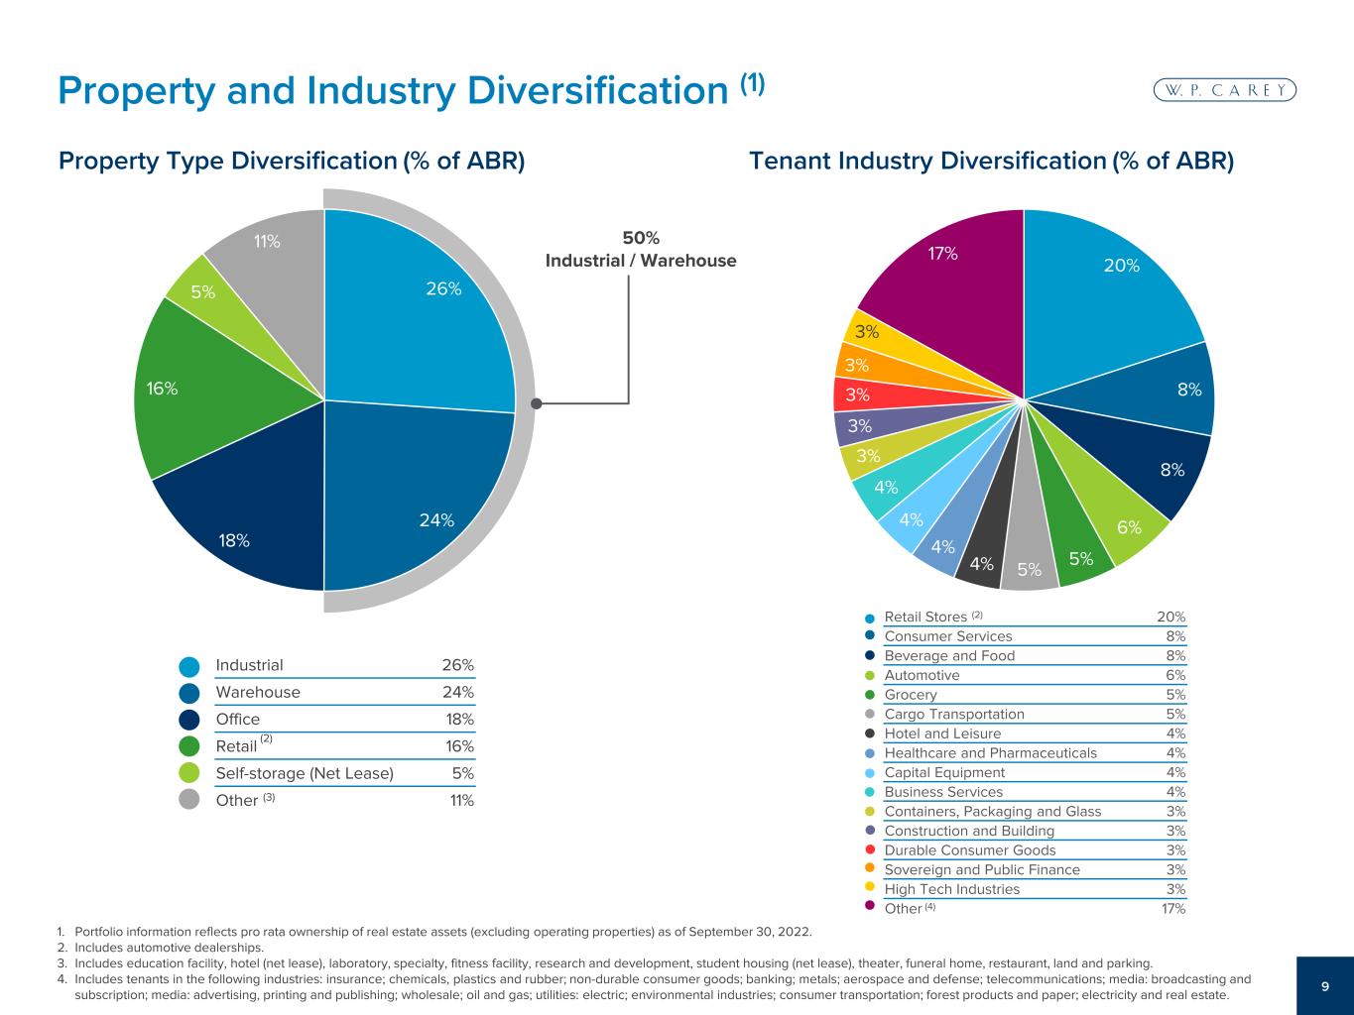Click the Sovereign and Public Finance legend entry
1354x1015 pixels.
pos(982,869)
